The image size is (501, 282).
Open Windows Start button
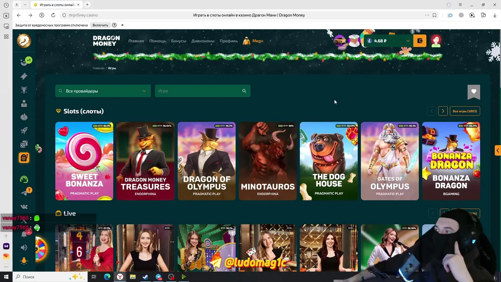(x=6, y=277)
